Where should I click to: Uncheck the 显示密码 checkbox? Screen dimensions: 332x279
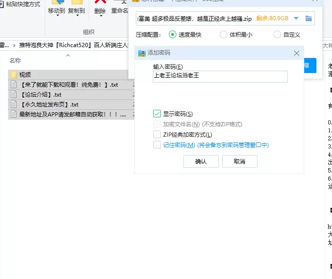pyautogui.click(x=157, y=114)
